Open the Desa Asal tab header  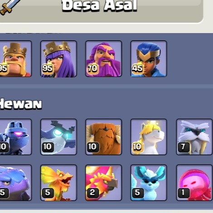(x=100, y=6)
